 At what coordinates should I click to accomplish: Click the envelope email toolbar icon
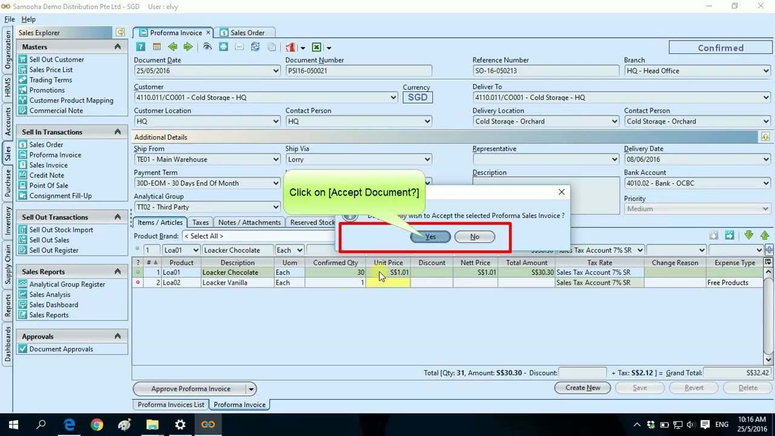(x=239, y=47)
